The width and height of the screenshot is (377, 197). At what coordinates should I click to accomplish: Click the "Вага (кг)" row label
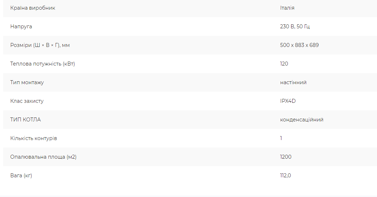tap(21, 176)
